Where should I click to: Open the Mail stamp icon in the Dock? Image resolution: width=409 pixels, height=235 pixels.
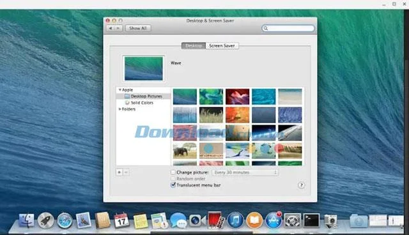click(x=84, y=220)
